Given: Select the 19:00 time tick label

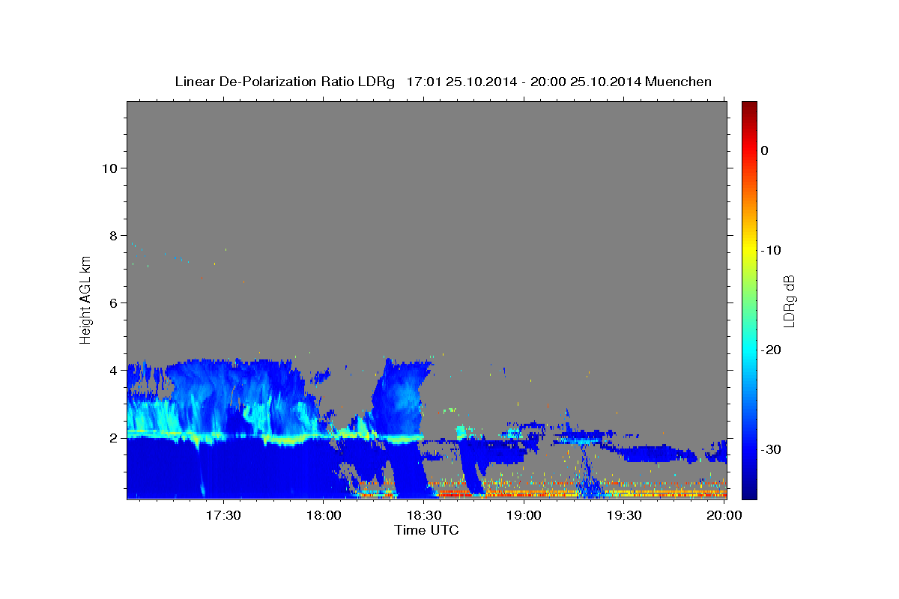Looking at the screenshot, I should coord(524,516).
